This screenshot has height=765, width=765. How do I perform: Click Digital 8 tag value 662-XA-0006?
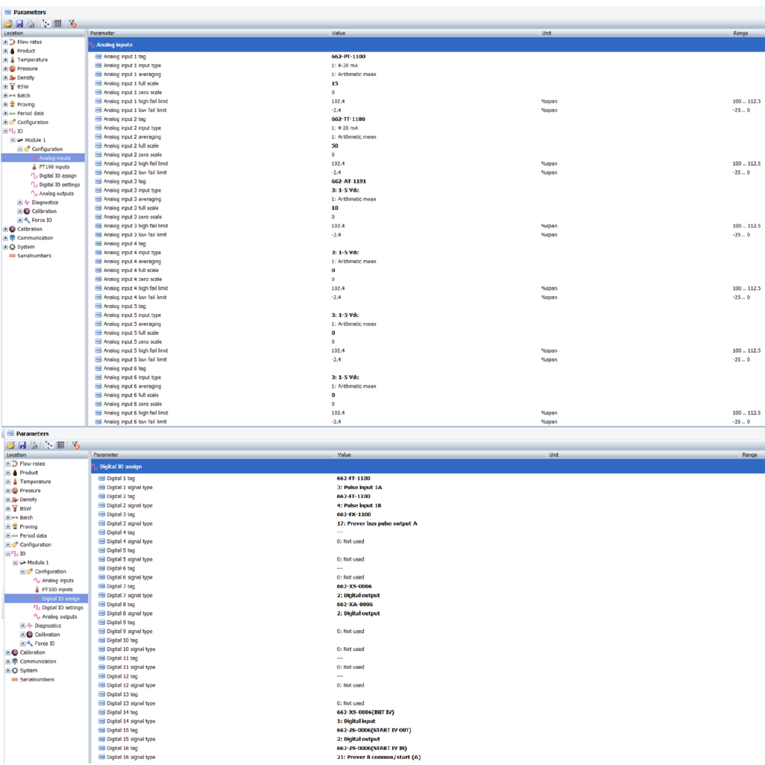pyautogui.click(x=355, y=605)
